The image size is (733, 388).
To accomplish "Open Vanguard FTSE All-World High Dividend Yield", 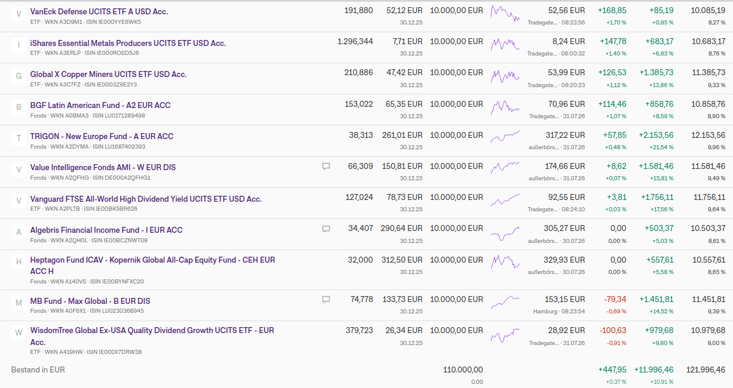I will [146, 199].
